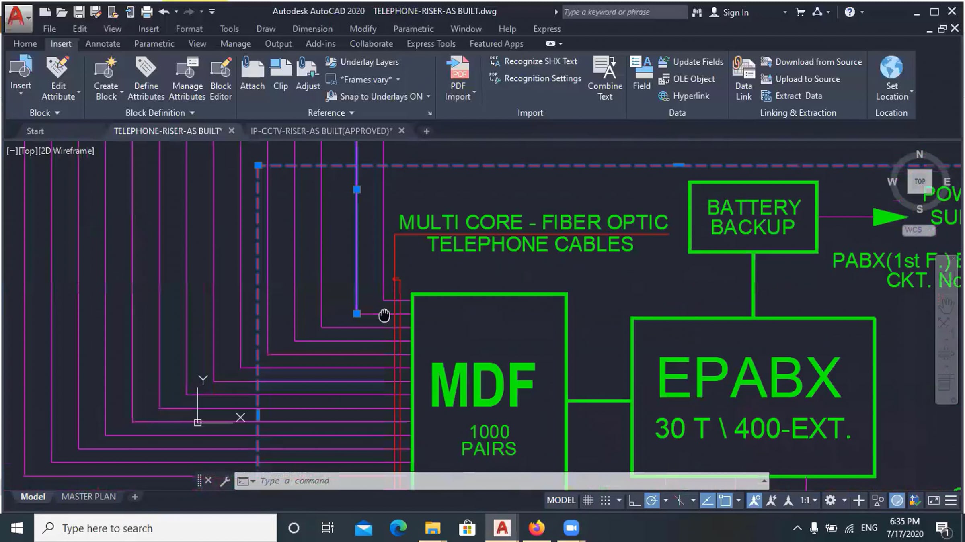The width and height of the screenshot is (965, 542).
Task: Toggle MODEL space button in status bar
Action: (561, 500)
